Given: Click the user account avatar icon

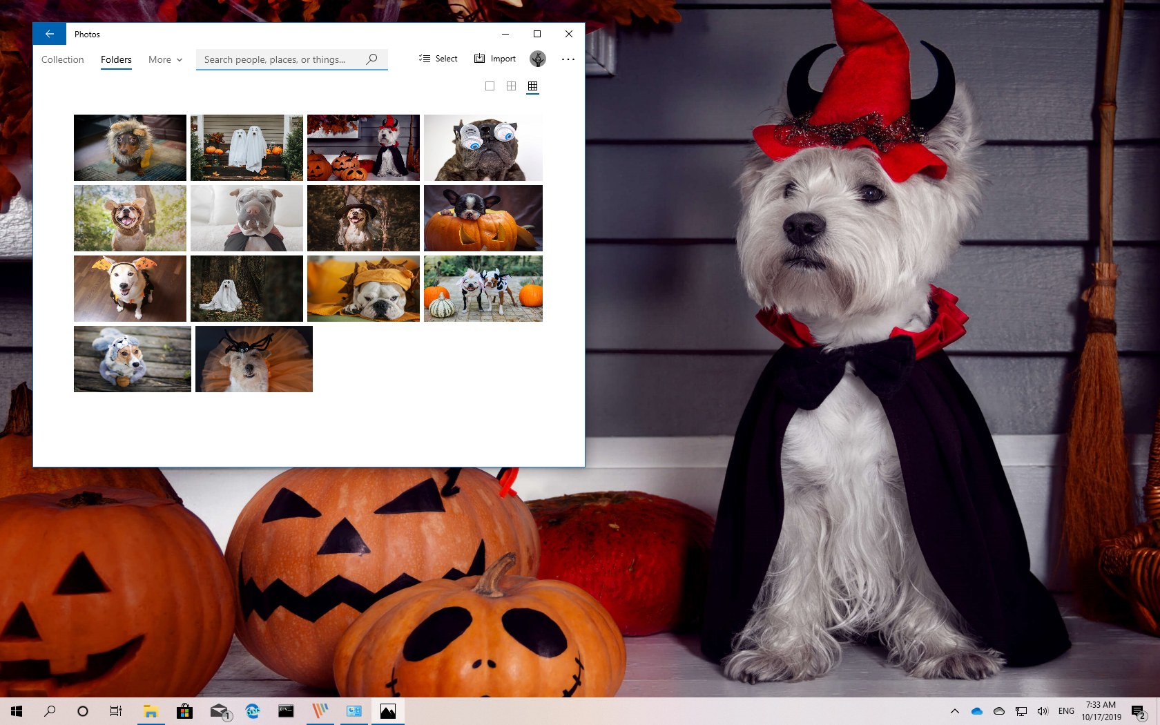Looking at the screenshot, I should pyautogui.click(x=538, y=59).
